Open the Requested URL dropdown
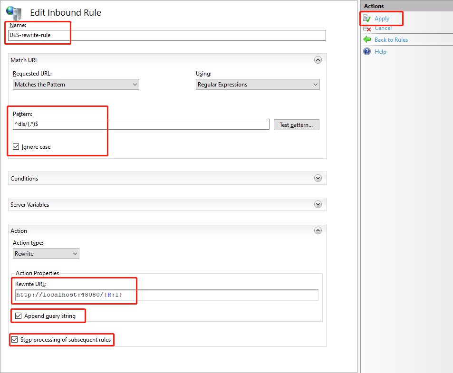Viewport: 453px width, 373px height. coord(76,85)
